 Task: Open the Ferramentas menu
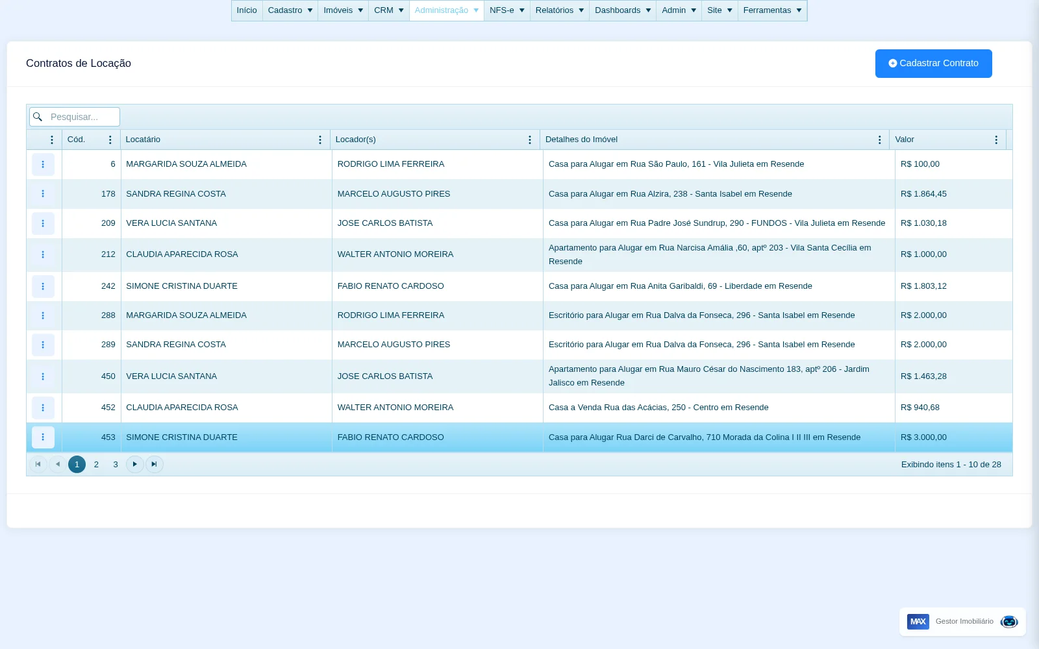pyautogui.click(x=772, y=10)
